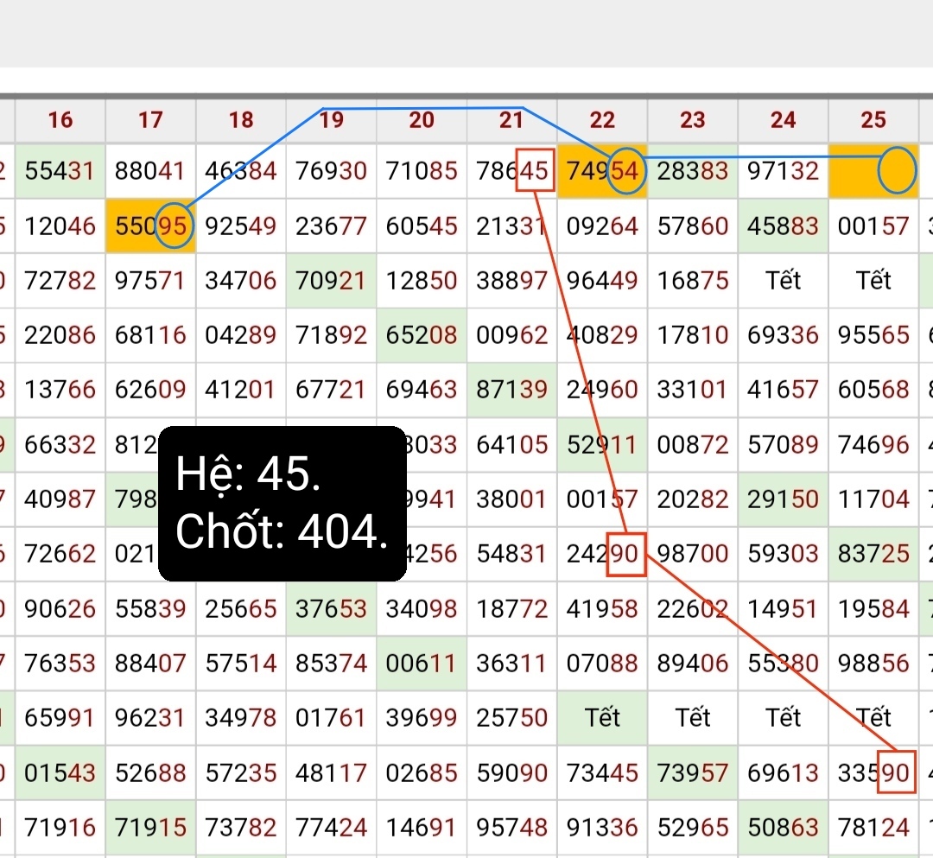Click cell 65991
Screen dimensions: 933x858
[x=60, y=717]
